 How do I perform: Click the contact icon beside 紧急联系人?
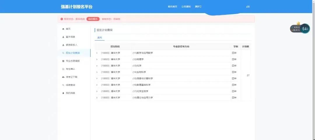pyautogui.click(x=63, y=45)
